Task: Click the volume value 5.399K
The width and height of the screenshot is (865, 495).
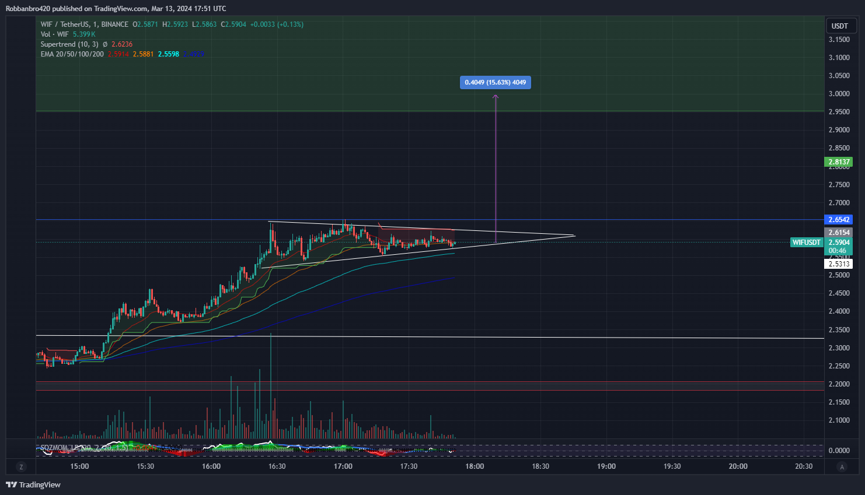Action: (x=84, y=34)
